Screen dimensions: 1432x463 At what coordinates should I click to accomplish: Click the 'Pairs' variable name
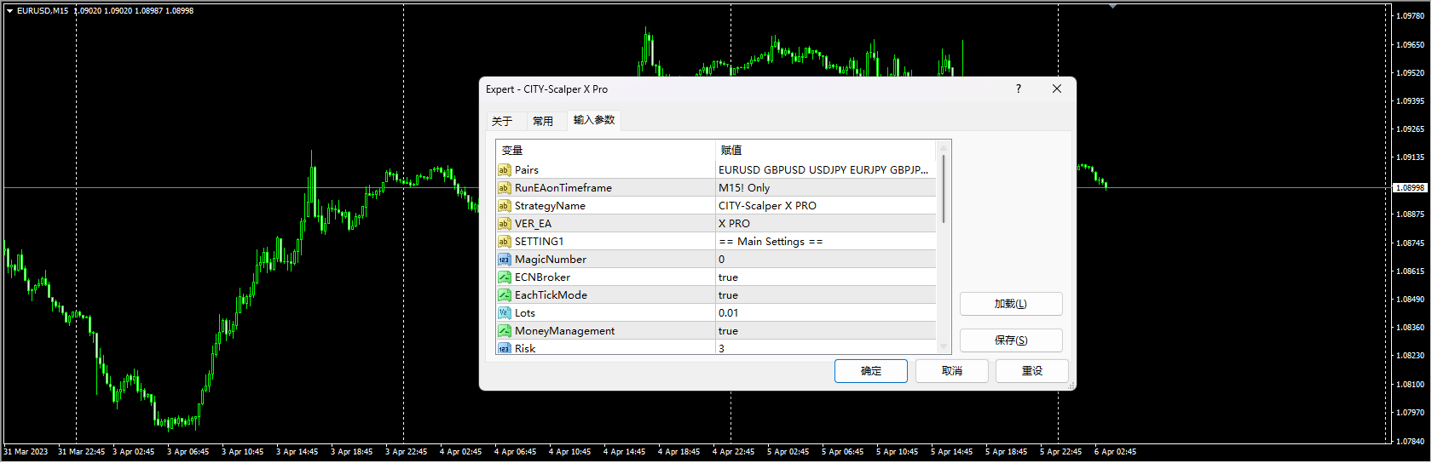(527, 170)
